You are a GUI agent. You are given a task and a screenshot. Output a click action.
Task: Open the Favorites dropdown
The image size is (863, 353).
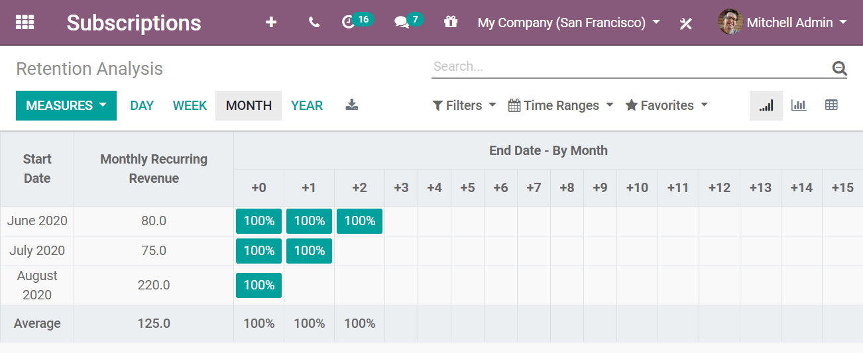667,106
